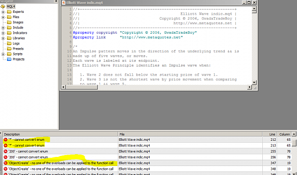Maximize the Elliott Wave indic.mq4 window
Viewport: 297px width, 175px height.
point(249,3)
